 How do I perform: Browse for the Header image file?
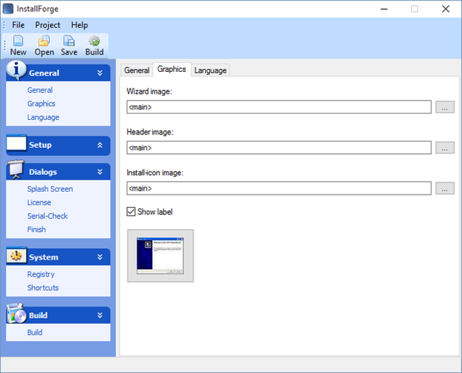click(x=444, y=148)
